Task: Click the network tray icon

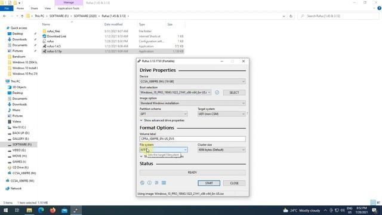Action: coord(337,210)
